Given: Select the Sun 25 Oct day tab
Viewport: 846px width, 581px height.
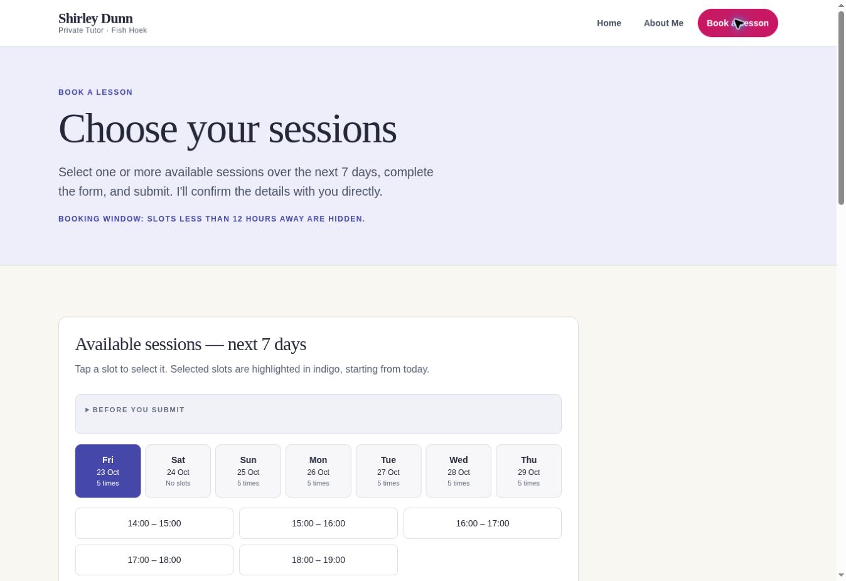Looking at the screenshot, I should coord(248,471).
